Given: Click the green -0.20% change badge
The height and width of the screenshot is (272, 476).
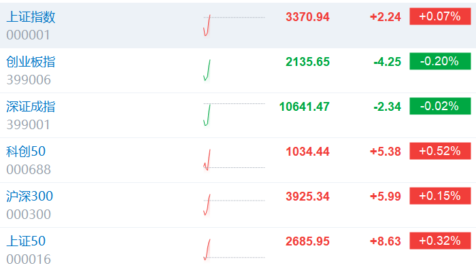Looking at the screenshot, I should (x=440, y=61).
